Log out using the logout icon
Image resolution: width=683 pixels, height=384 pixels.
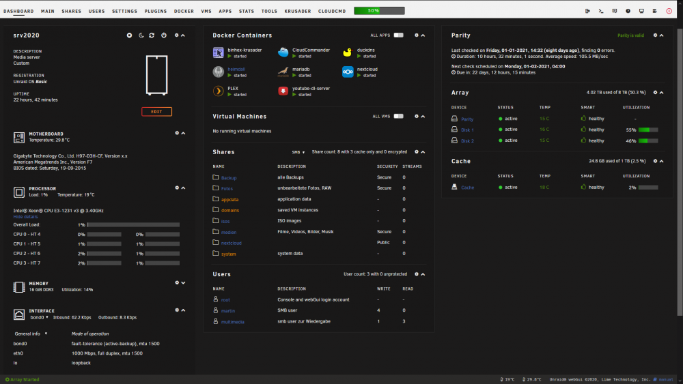click(x=587, y=11)
